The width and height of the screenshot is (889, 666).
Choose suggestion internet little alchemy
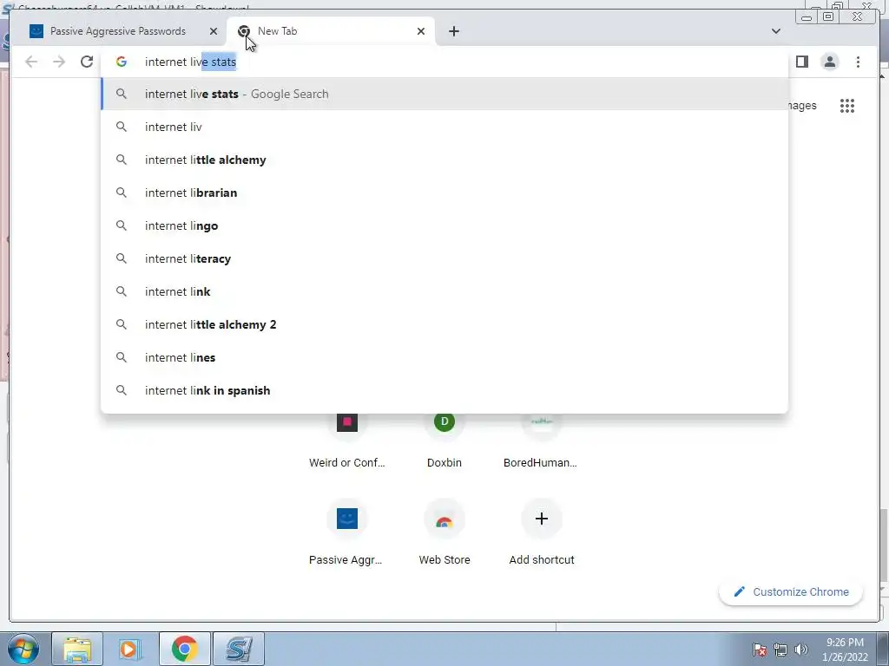pyautogui.click(x=444, y=160)
